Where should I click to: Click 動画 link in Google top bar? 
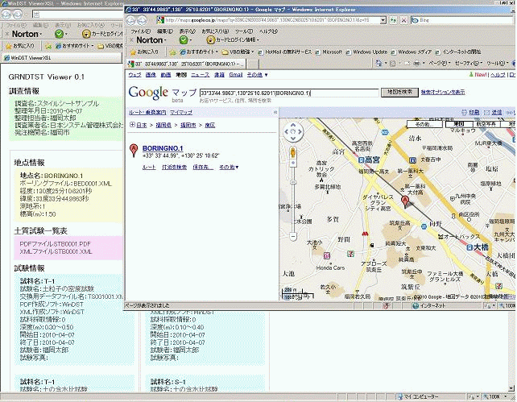tap(166, 75)
